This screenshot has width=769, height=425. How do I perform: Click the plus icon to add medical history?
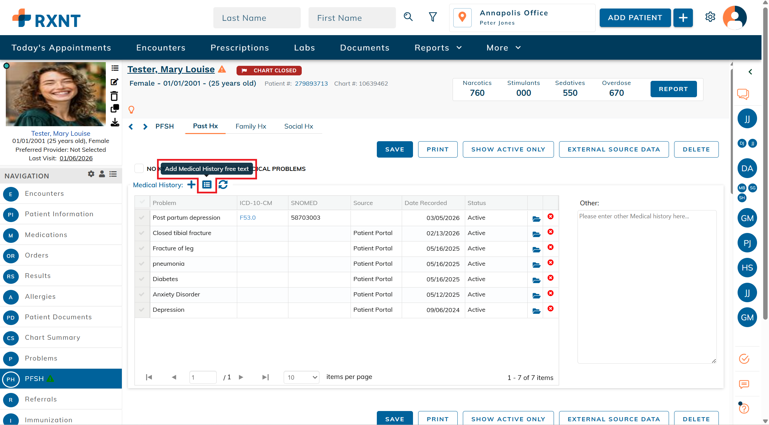coord(191,185)
